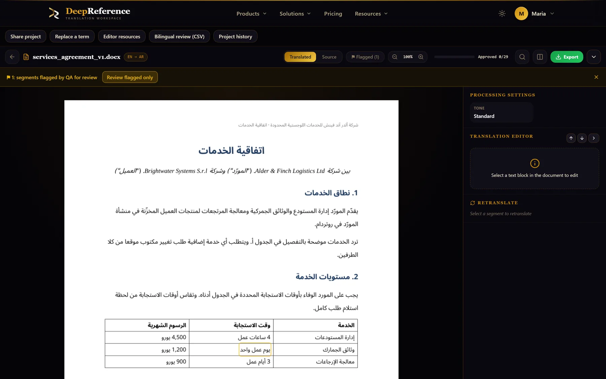Click the EN → AR language badge
The height and width of the screenshot is (379, 606).
[136, 57]
